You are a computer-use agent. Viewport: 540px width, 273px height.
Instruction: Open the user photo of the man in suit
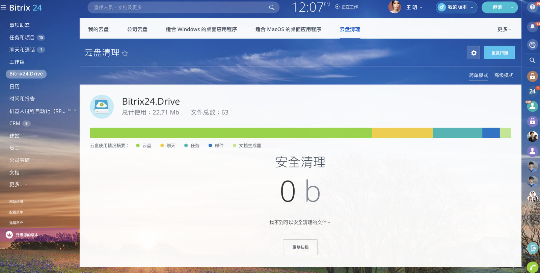[x=533, y=136]
